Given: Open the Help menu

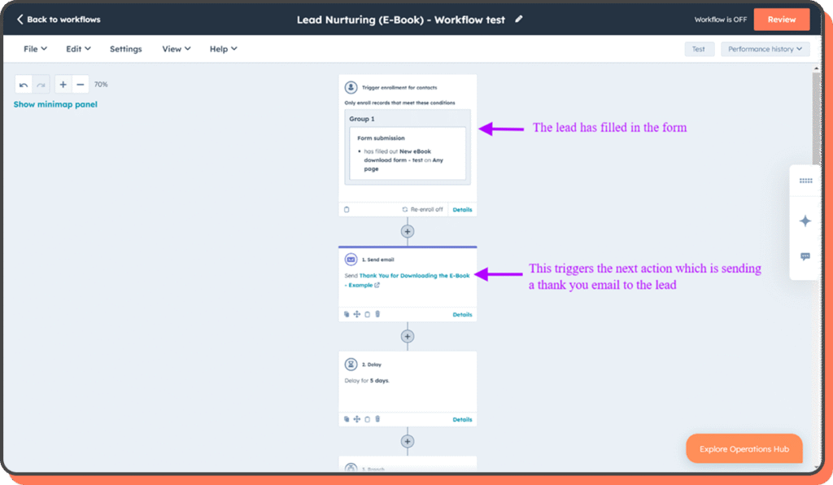Looking at the screenshot, I should 223,49.
